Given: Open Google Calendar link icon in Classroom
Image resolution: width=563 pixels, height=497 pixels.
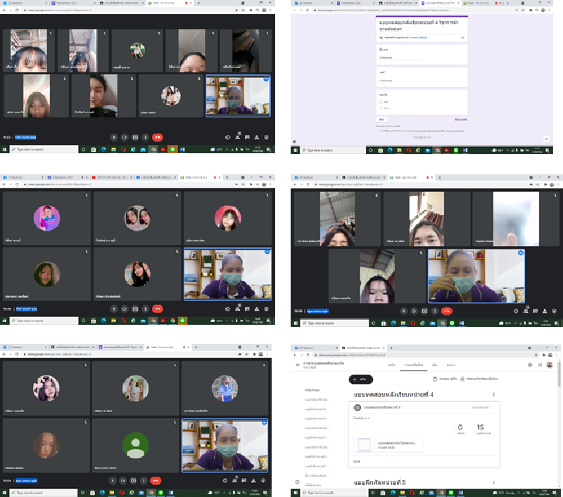Looking at the screenshot, I should coord(436,379).
